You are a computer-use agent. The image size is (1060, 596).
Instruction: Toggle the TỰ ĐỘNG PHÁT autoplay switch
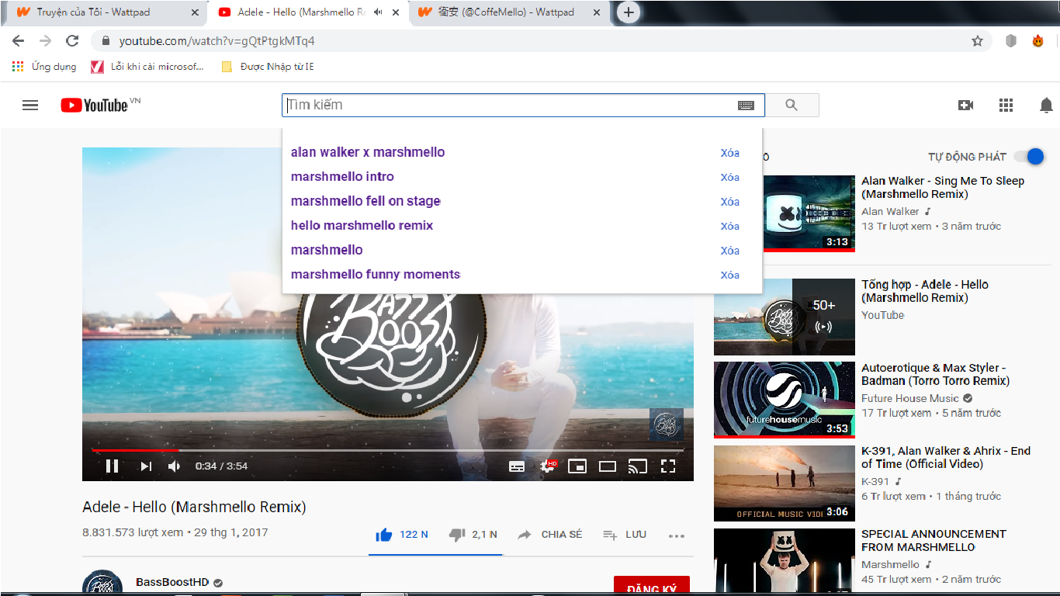[1029, 156]
